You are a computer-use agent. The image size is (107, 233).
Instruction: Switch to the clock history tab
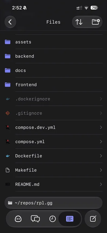[52, 219]
